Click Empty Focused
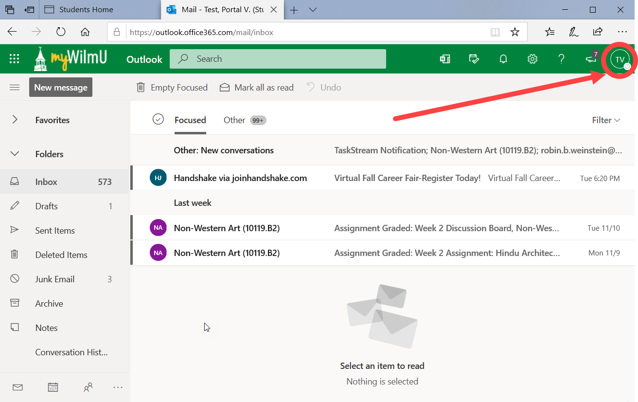 click(172, 88)
